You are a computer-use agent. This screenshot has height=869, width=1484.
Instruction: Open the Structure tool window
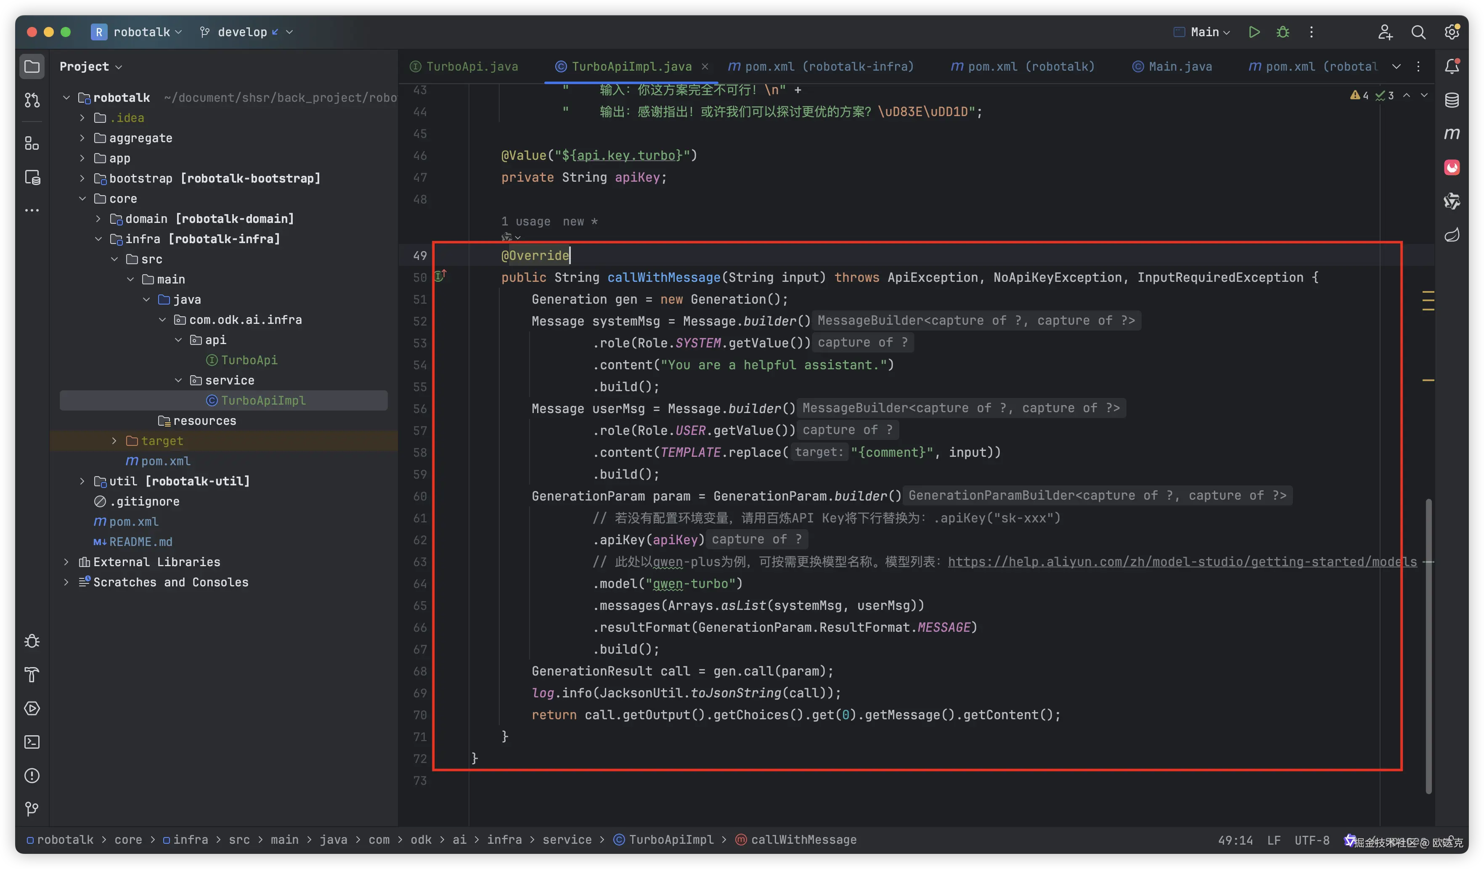coord(32,143)
